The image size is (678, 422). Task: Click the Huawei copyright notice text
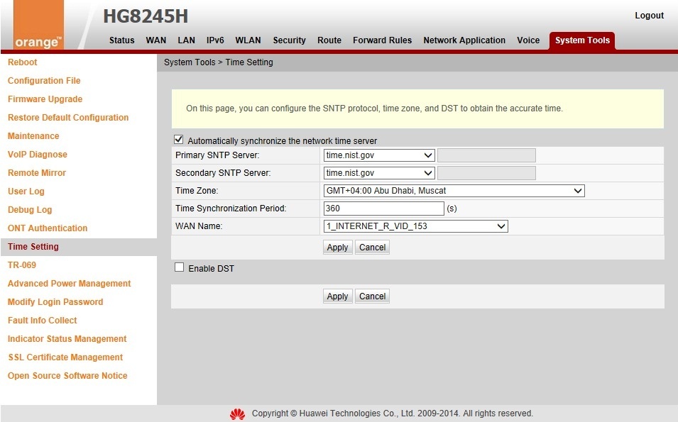coord(392,413)
